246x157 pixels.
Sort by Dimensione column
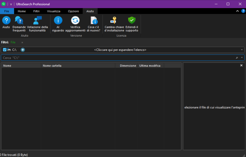126,65
